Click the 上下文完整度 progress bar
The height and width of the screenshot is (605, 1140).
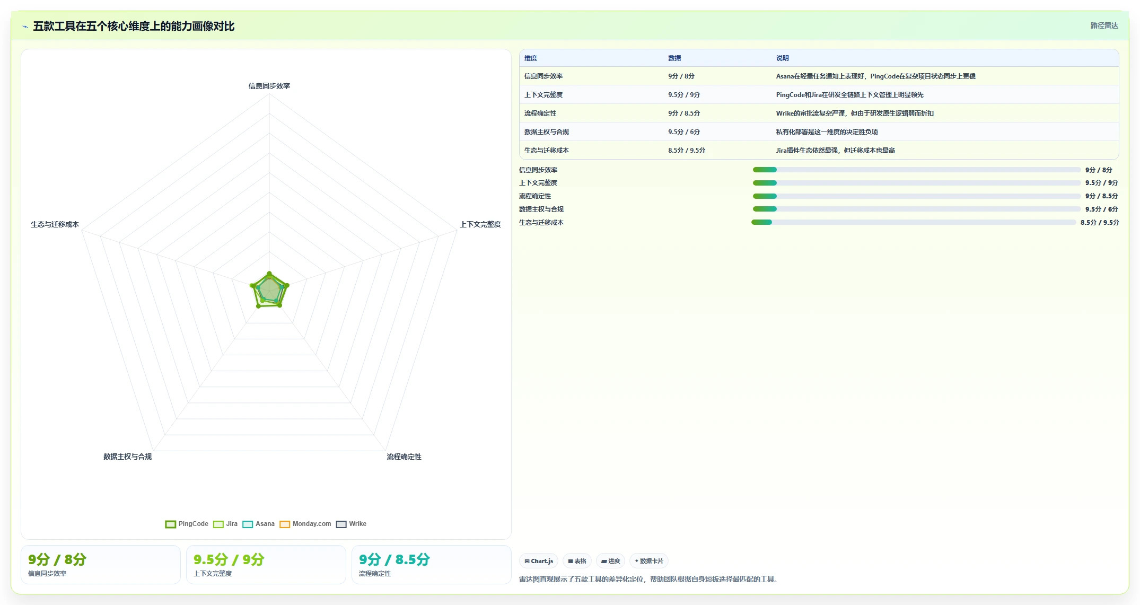point(917,183)
